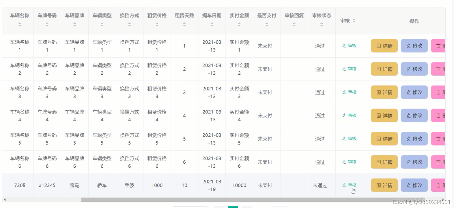Image resolution: width=454 pixels, height=208 pixels.
Task: Modify the 730li record with 修改
Action: point(414,185)
